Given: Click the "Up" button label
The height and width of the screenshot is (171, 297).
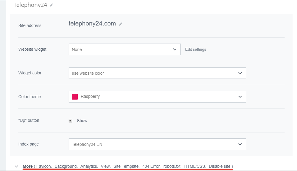Looking at the screenshot, I should pyautogui.click(x=29, y=121).
